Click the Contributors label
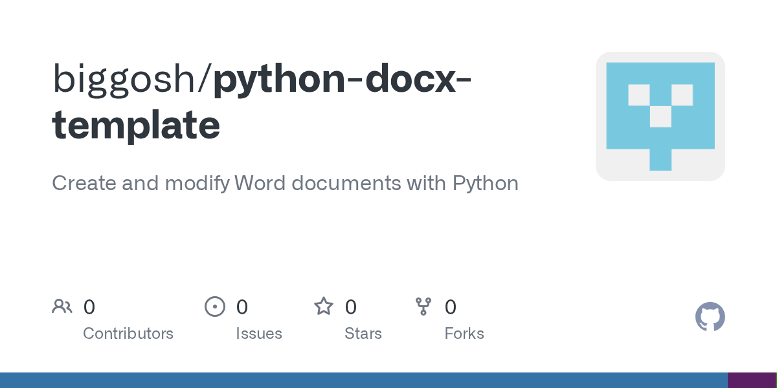This screenshot has width=777, height=388. point(128,334)
